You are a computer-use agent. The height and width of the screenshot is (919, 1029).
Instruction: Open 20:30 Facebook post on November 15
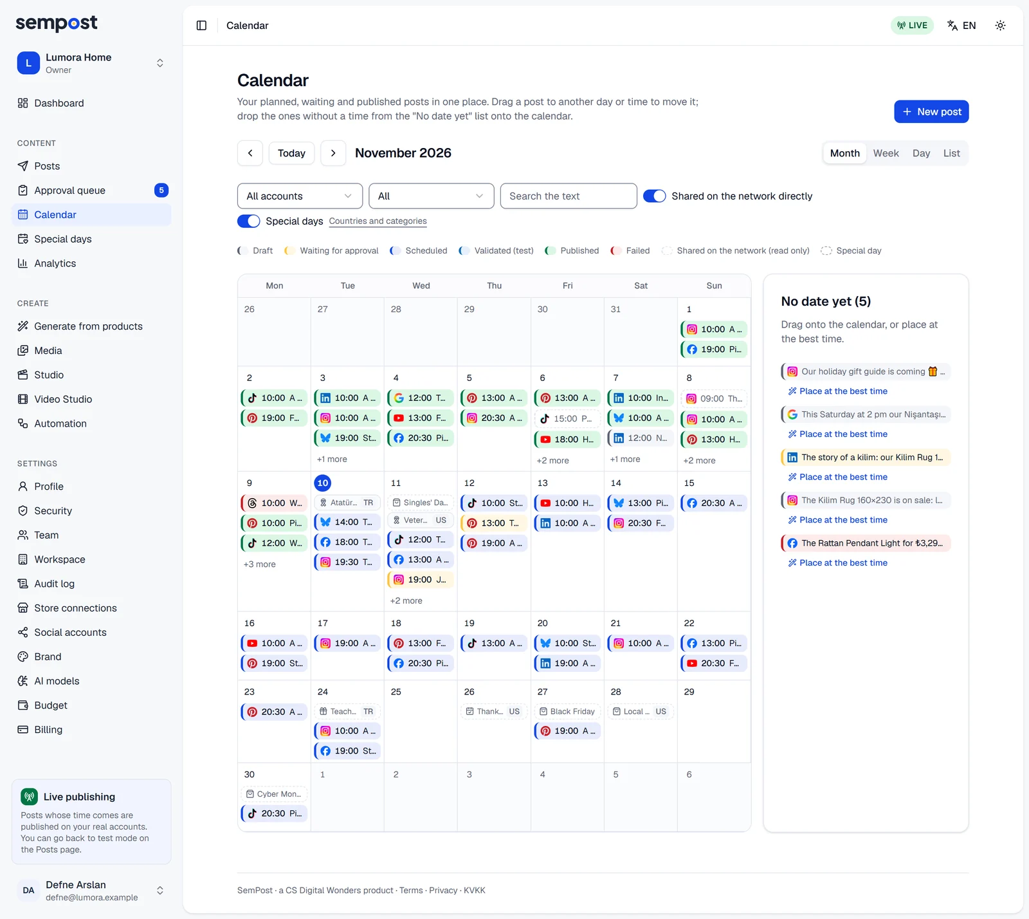(714, 504)
